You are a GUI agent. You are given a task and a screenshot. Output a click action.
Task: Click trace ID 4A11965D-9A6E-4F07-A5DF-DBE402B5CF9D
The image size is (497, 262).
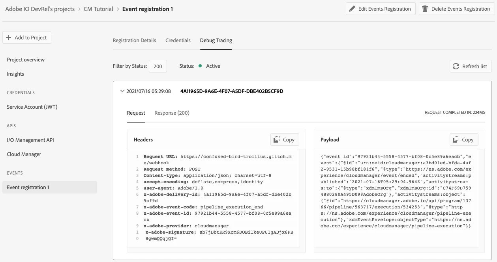click(x=232, y=91)
